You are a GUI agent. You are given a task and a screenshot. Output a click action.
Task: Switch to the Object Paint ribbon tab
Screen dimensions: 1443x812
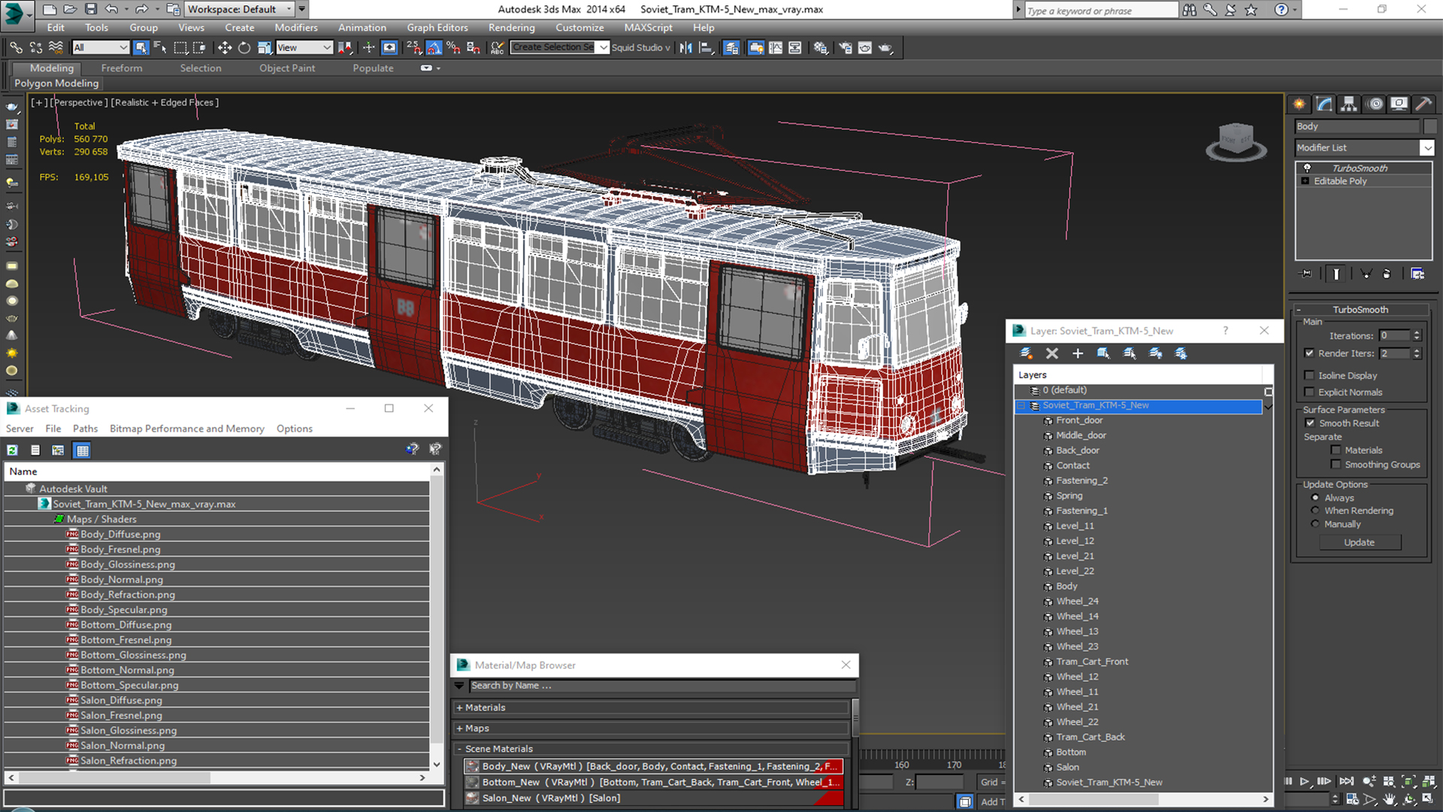(x=287, y=68)
